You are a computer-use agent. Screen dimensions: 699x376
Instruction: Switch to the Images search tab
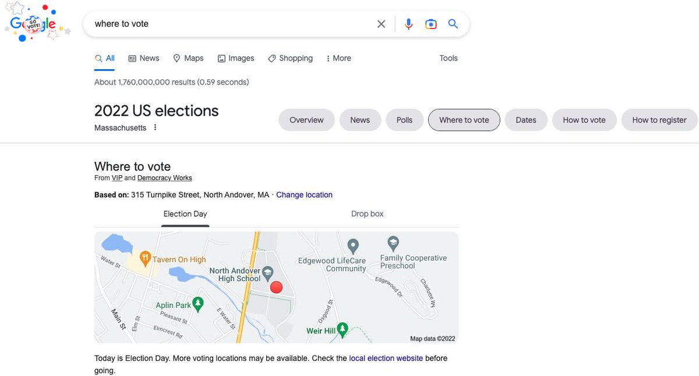[x=236, y=58]
